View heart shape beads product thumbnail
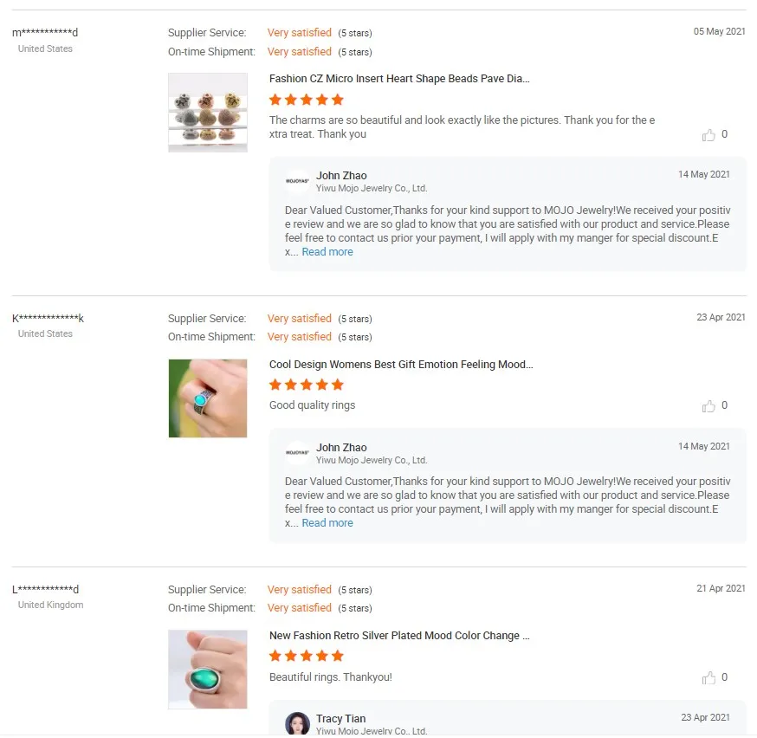Viewport: 757px width, 738px height. coord(208,113)
